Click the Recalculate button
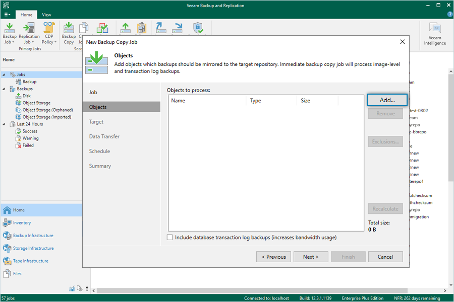The width and height of the screenshot is (454, 302). pyautogui.click(x=385, y=209)
